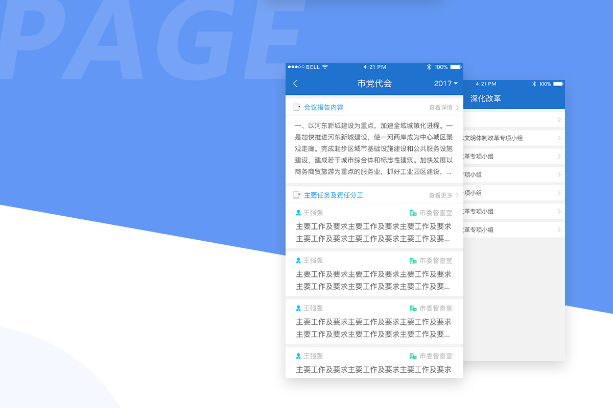The width and height of the screenshot is (613, 408).
Task: Open the 查看详情 link for the meeting report
Action: [x=441, y=107]
